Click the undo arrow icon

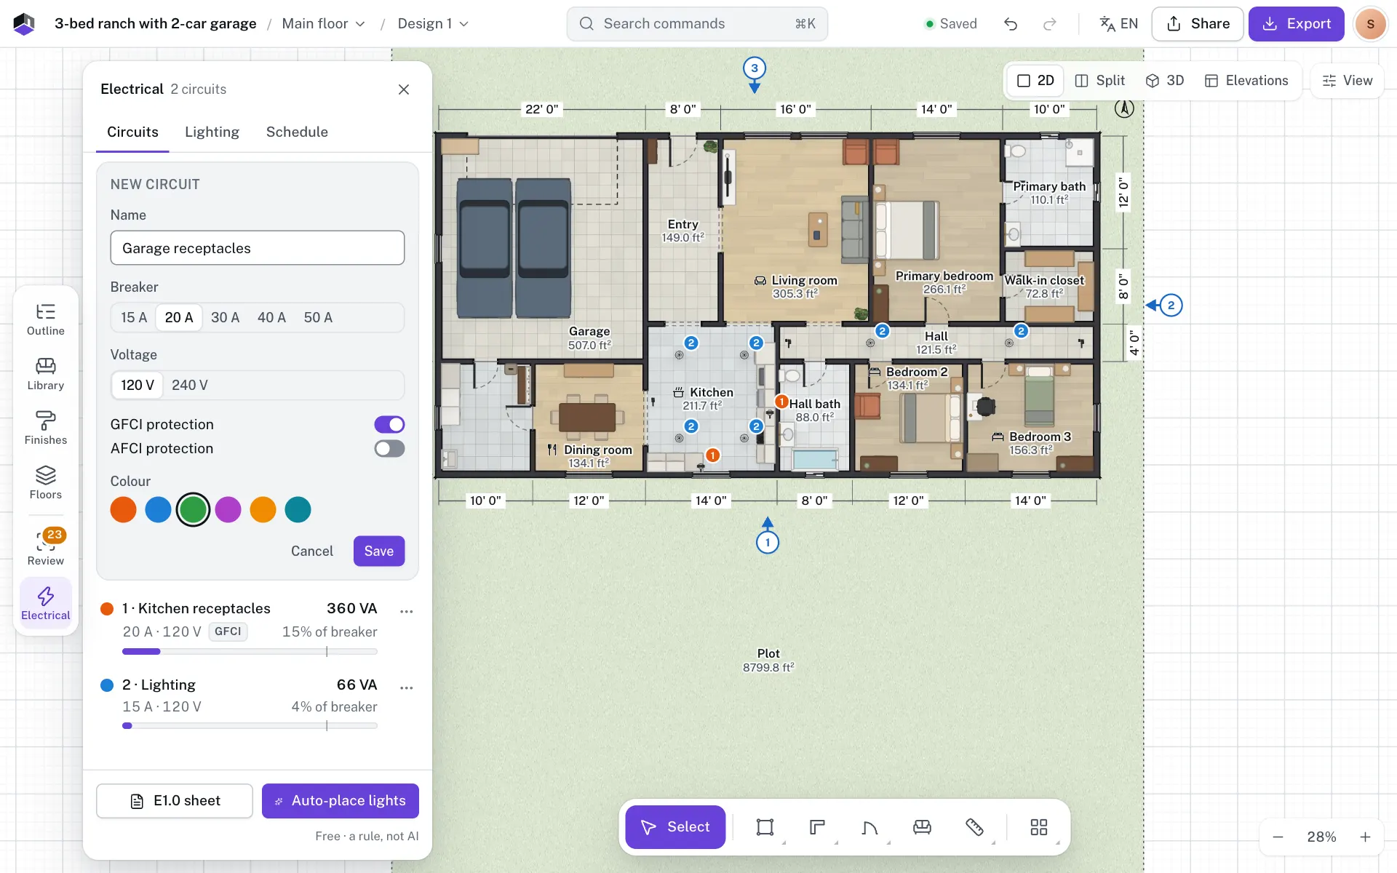pos(1011,24)
